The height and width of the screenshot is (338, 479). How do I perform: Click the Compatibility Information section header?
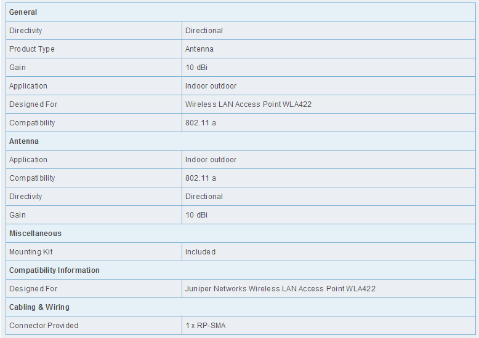54,270
